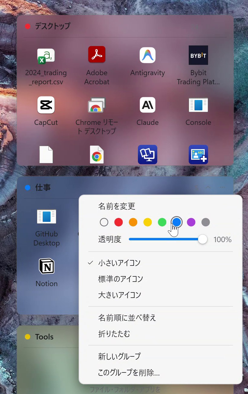Open the Console shortcut in デスクトップ group

[x=198, y=105]
